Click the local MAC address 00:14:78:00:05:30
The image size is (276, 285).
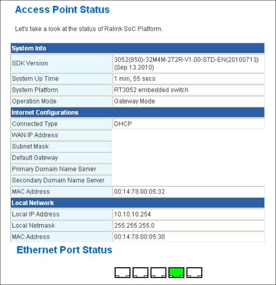click(188, 237)
